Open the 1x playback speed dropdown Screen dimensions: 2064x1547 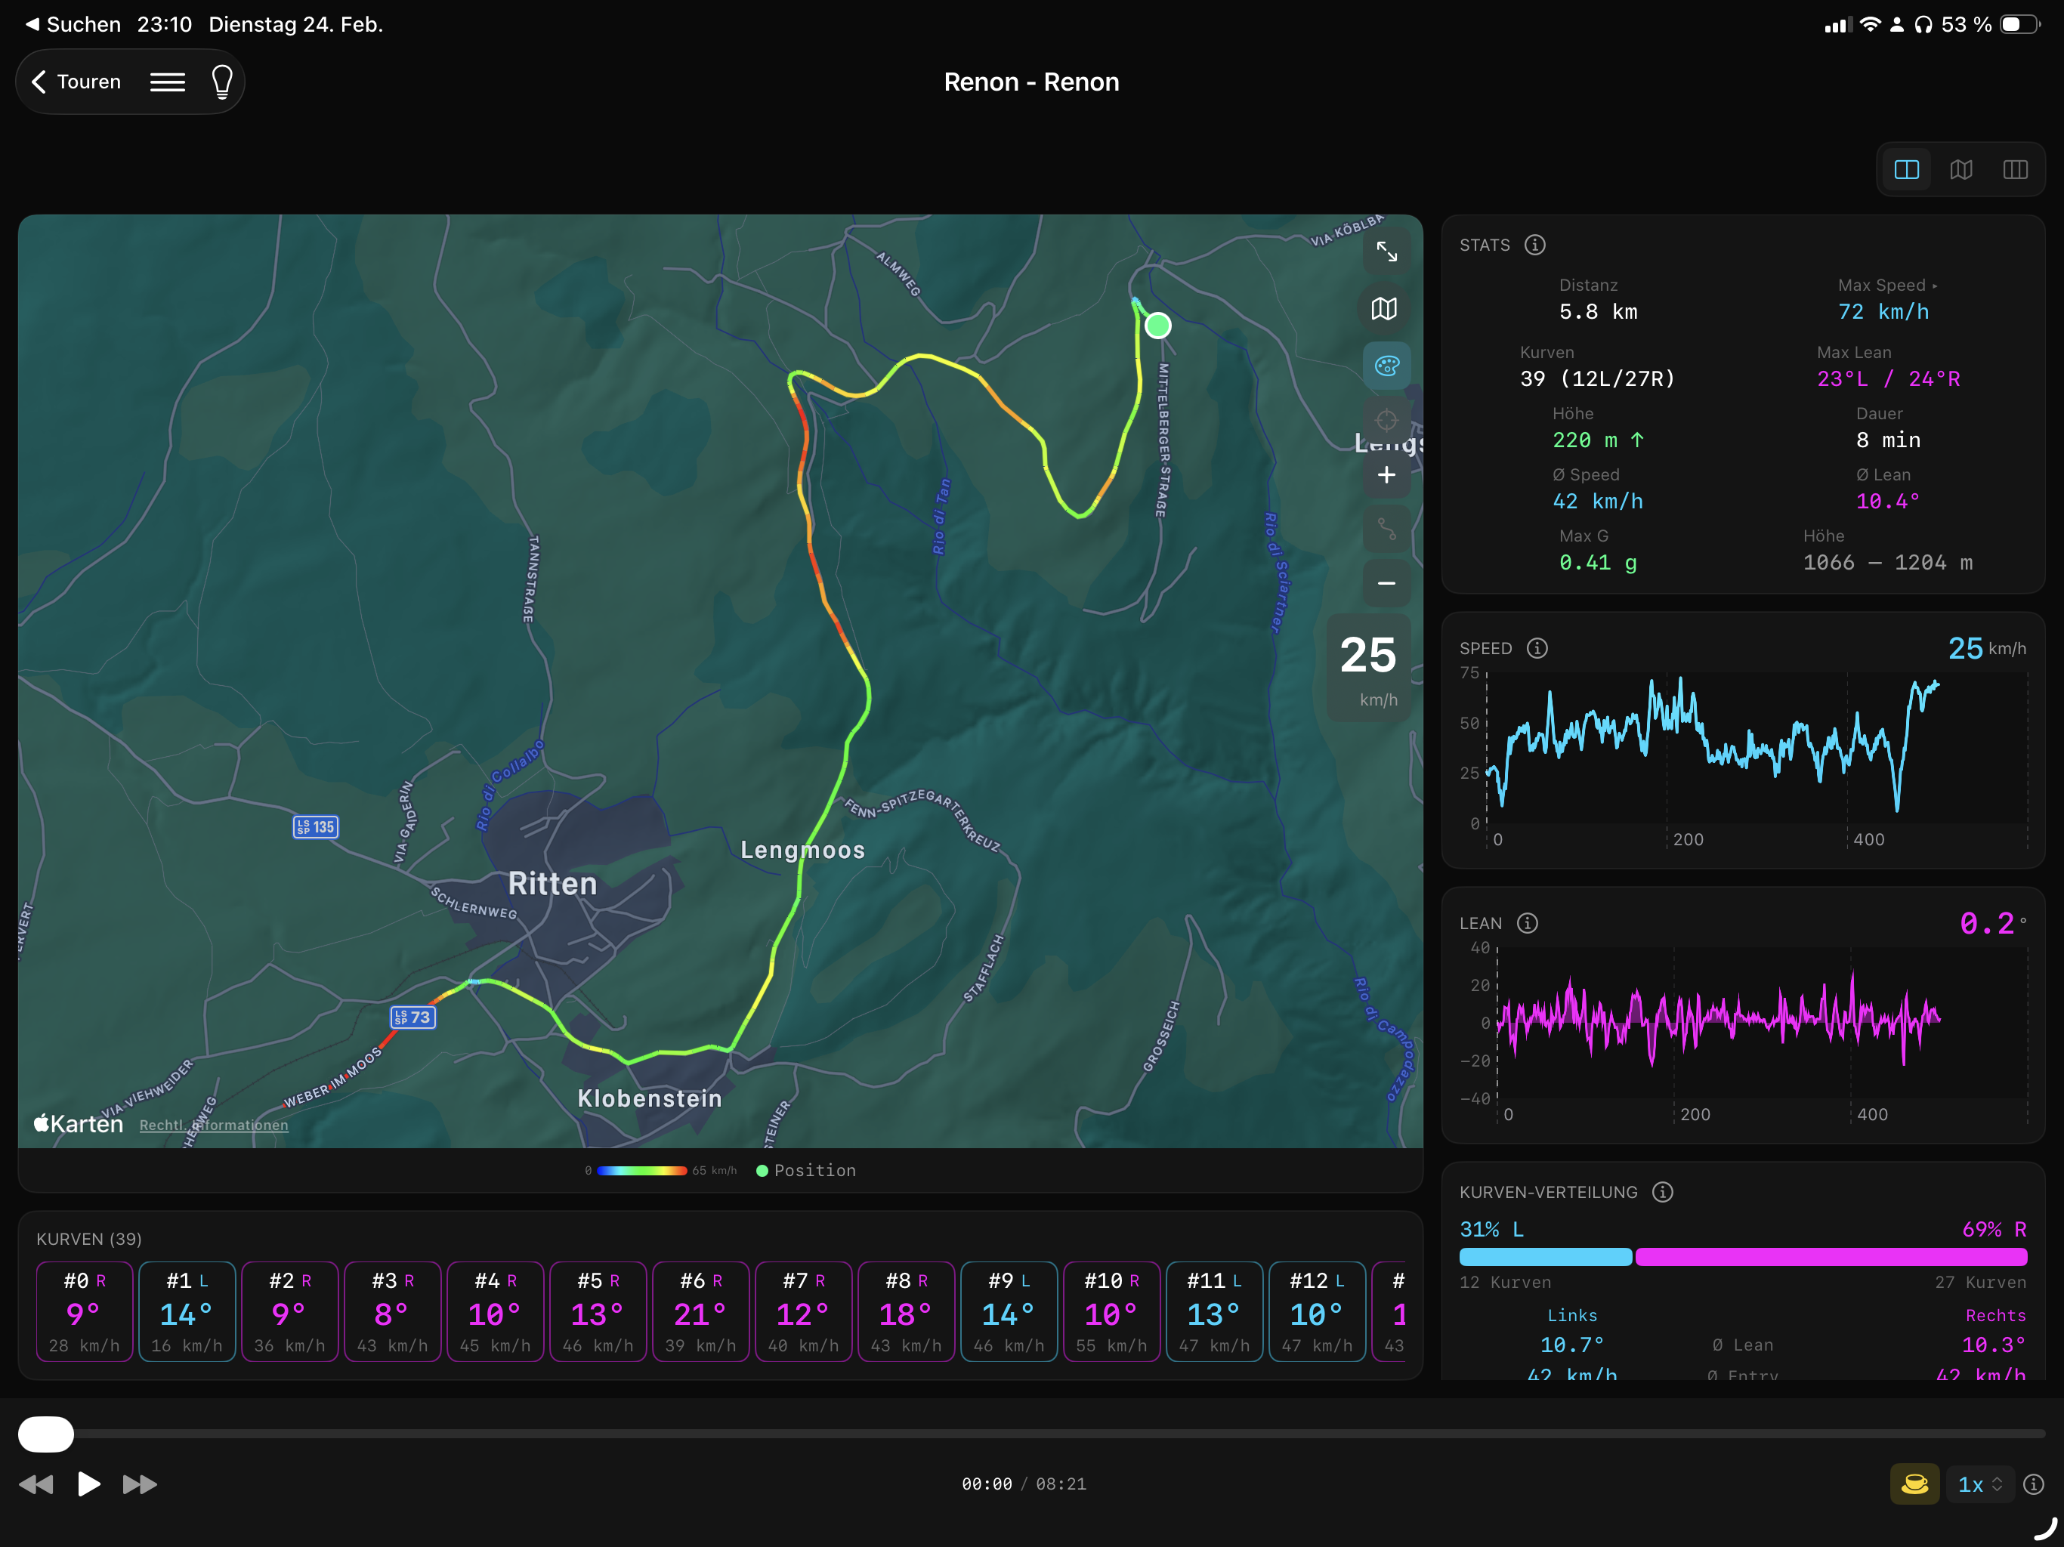coord(1979,1484)
